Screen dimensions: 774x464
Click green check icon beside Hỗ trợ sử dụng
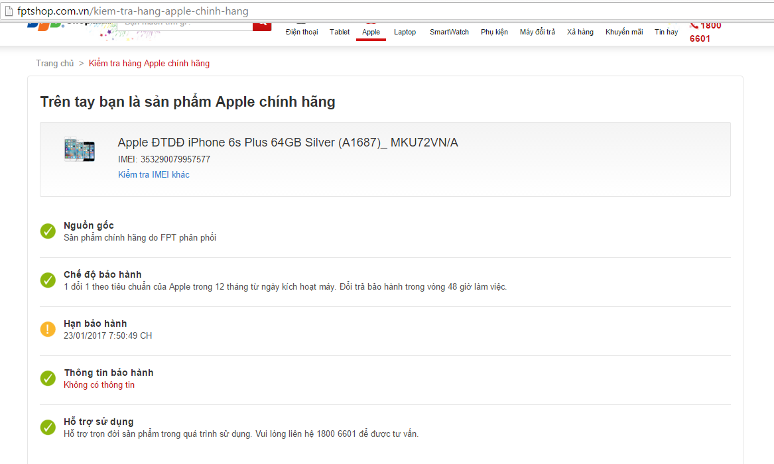pyautogui.click(x=48, y=427)
